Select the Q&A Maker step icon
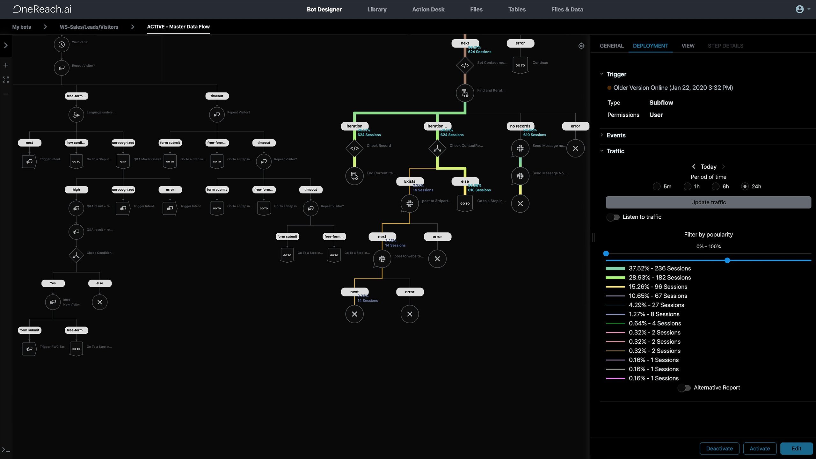The image size is (816, 459). 123,161
